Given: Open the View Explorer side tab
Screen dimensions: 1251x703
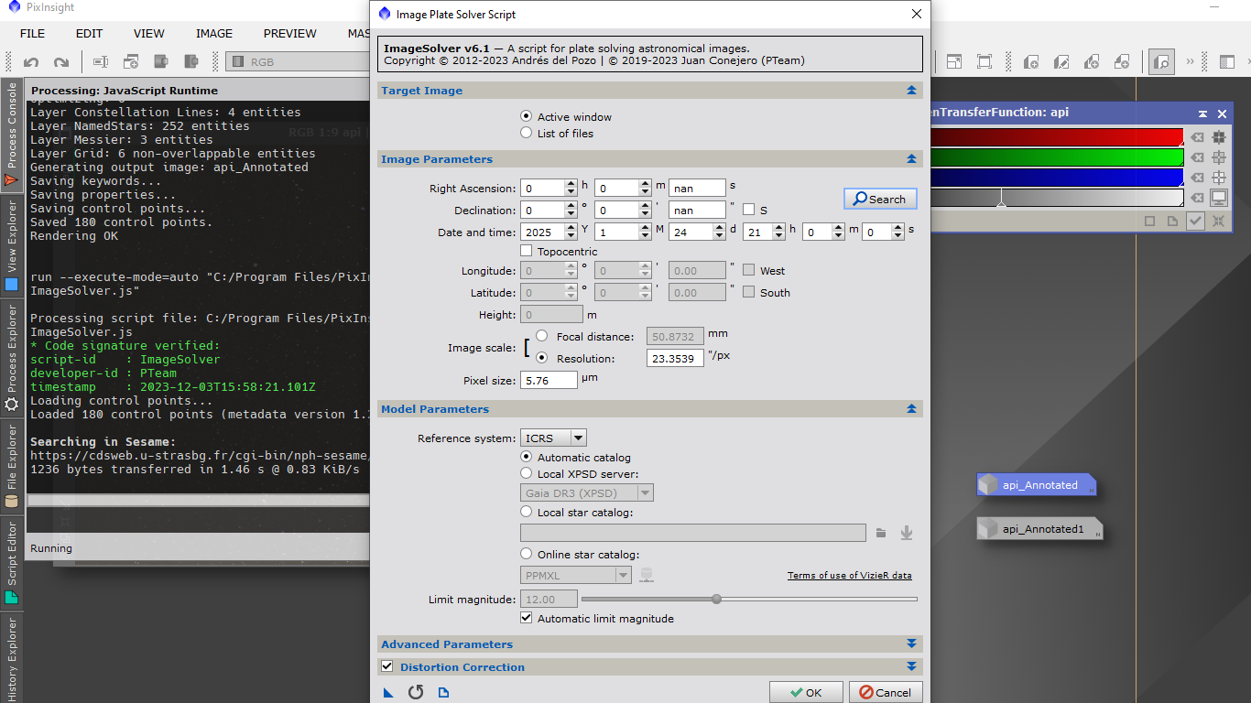Looking at the screenshot, I should pos(12,245).
